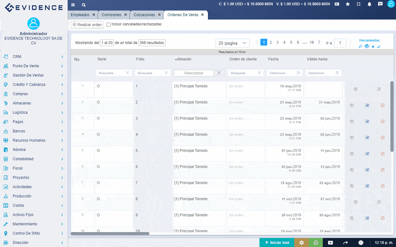Open the search tool under Herramientas
The image size is (396, 247).
[360, 46]
